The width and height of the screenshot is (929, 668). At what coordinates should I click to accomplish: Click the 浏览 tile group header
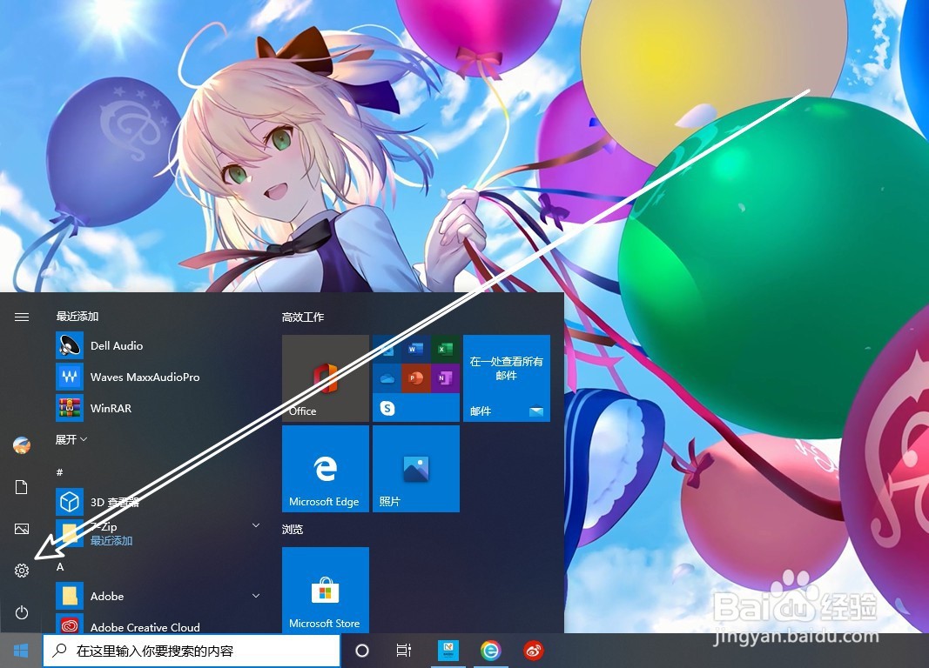click(x=293, y=529)
